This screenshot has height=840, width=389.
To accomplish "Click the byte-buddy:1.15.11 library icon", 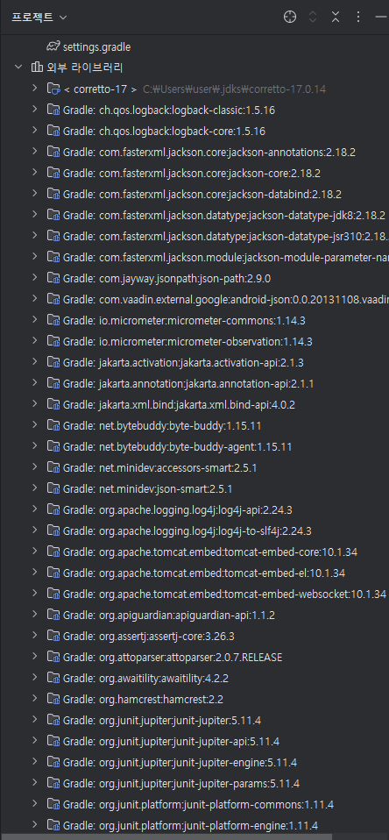I will [53, 425].
